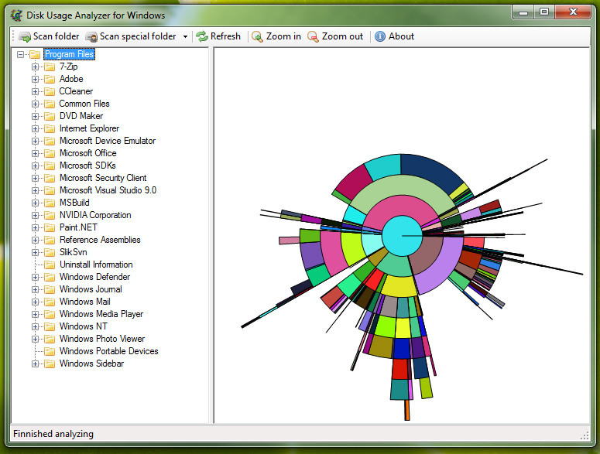Click the Scan special folder label
The height and width of the screenshot is (454, 600).
[x=138, y=36]
